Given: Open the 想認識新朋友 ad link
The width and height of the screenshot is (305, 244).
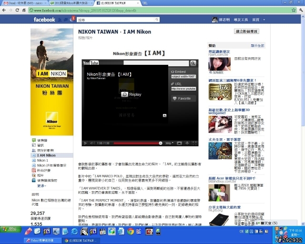Looking at the screenshot, I should [219, 51].
